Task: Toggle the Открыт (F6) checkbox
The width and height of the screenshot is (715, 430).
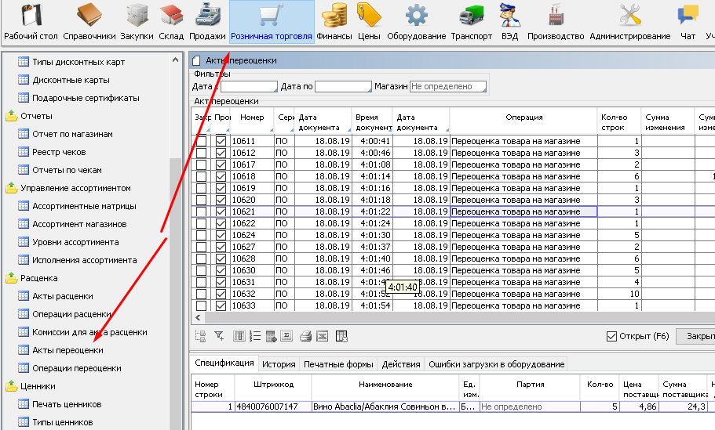Action: click(x=612, y=336)
